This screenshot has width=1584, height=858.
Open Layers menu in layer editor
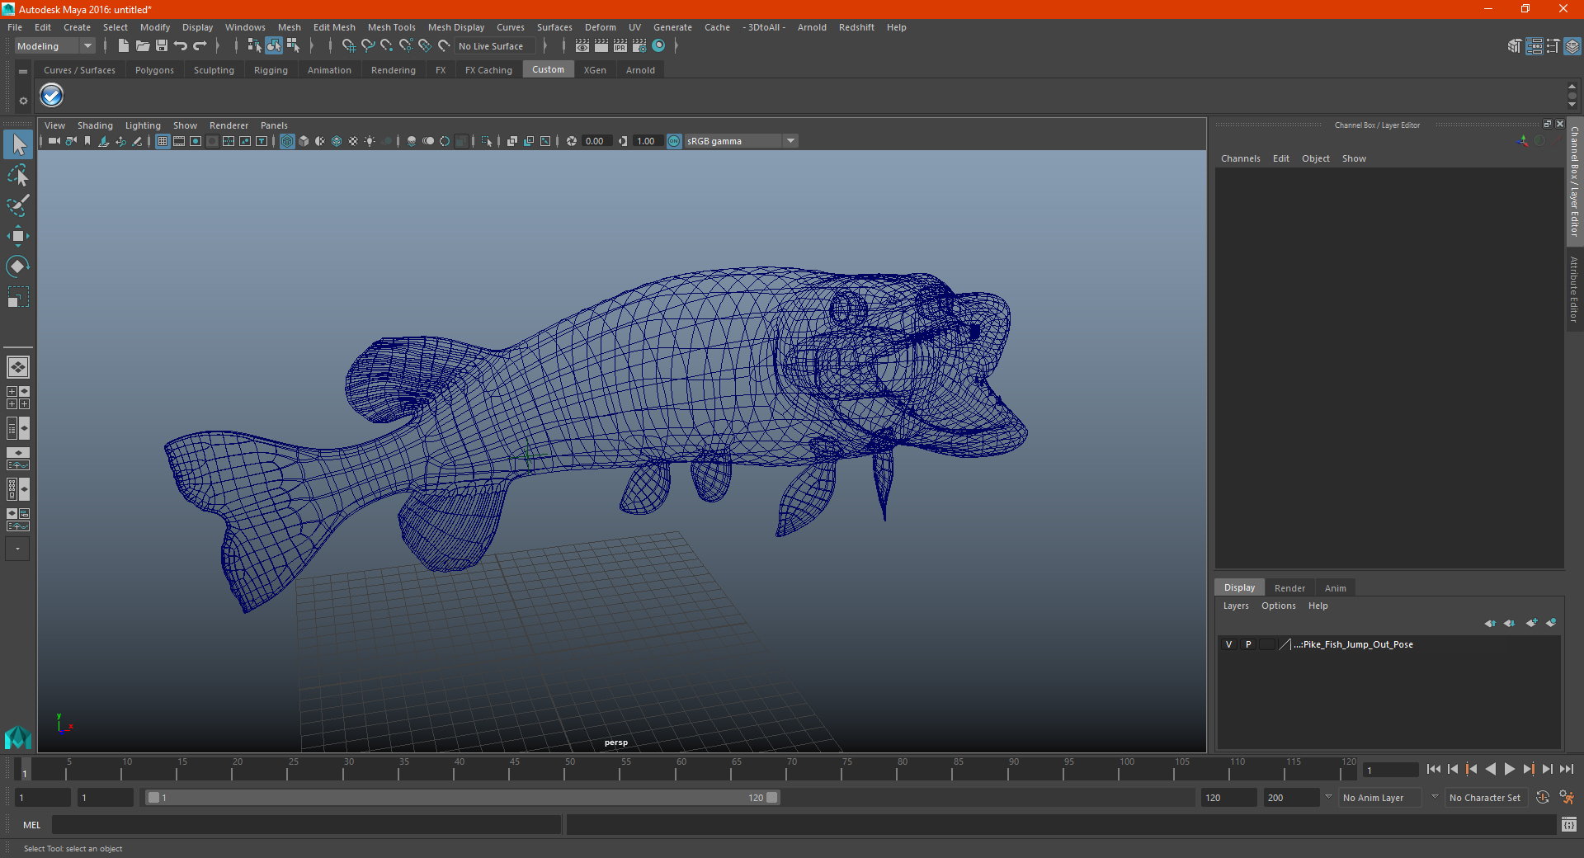(x=1236, y=606)
